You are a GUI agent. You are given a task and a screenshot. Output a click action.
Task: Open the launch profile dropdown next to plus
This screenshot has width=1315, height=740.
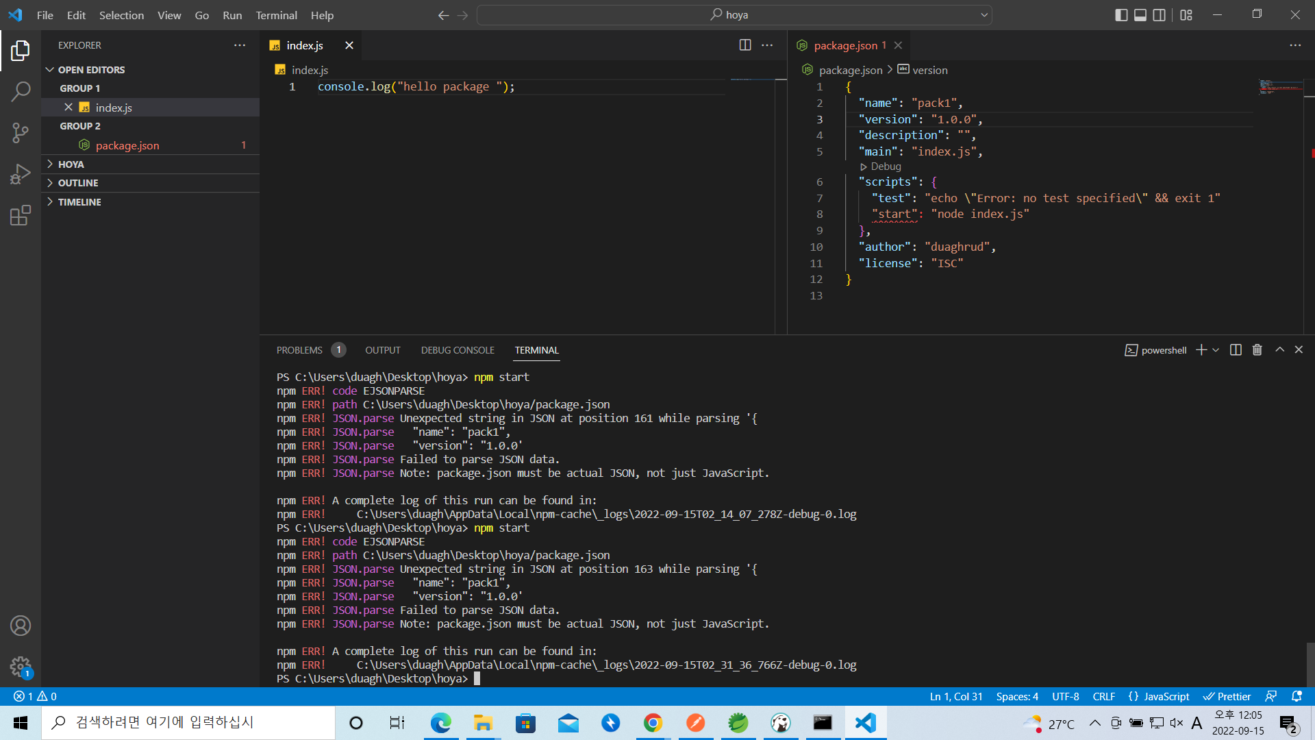pos(1216,350)
